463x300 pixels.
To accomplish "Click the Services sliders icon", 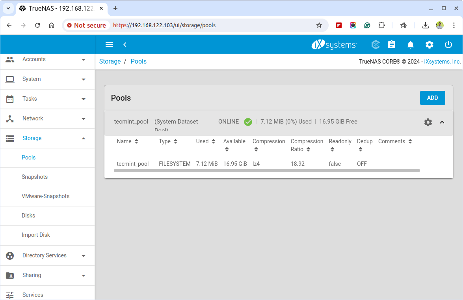I will [10, 295].
